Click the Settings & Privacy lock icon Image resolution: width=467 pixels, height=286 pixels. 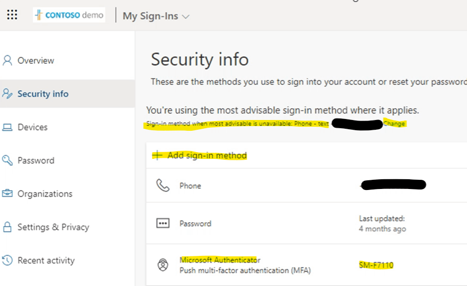point(7,227)
